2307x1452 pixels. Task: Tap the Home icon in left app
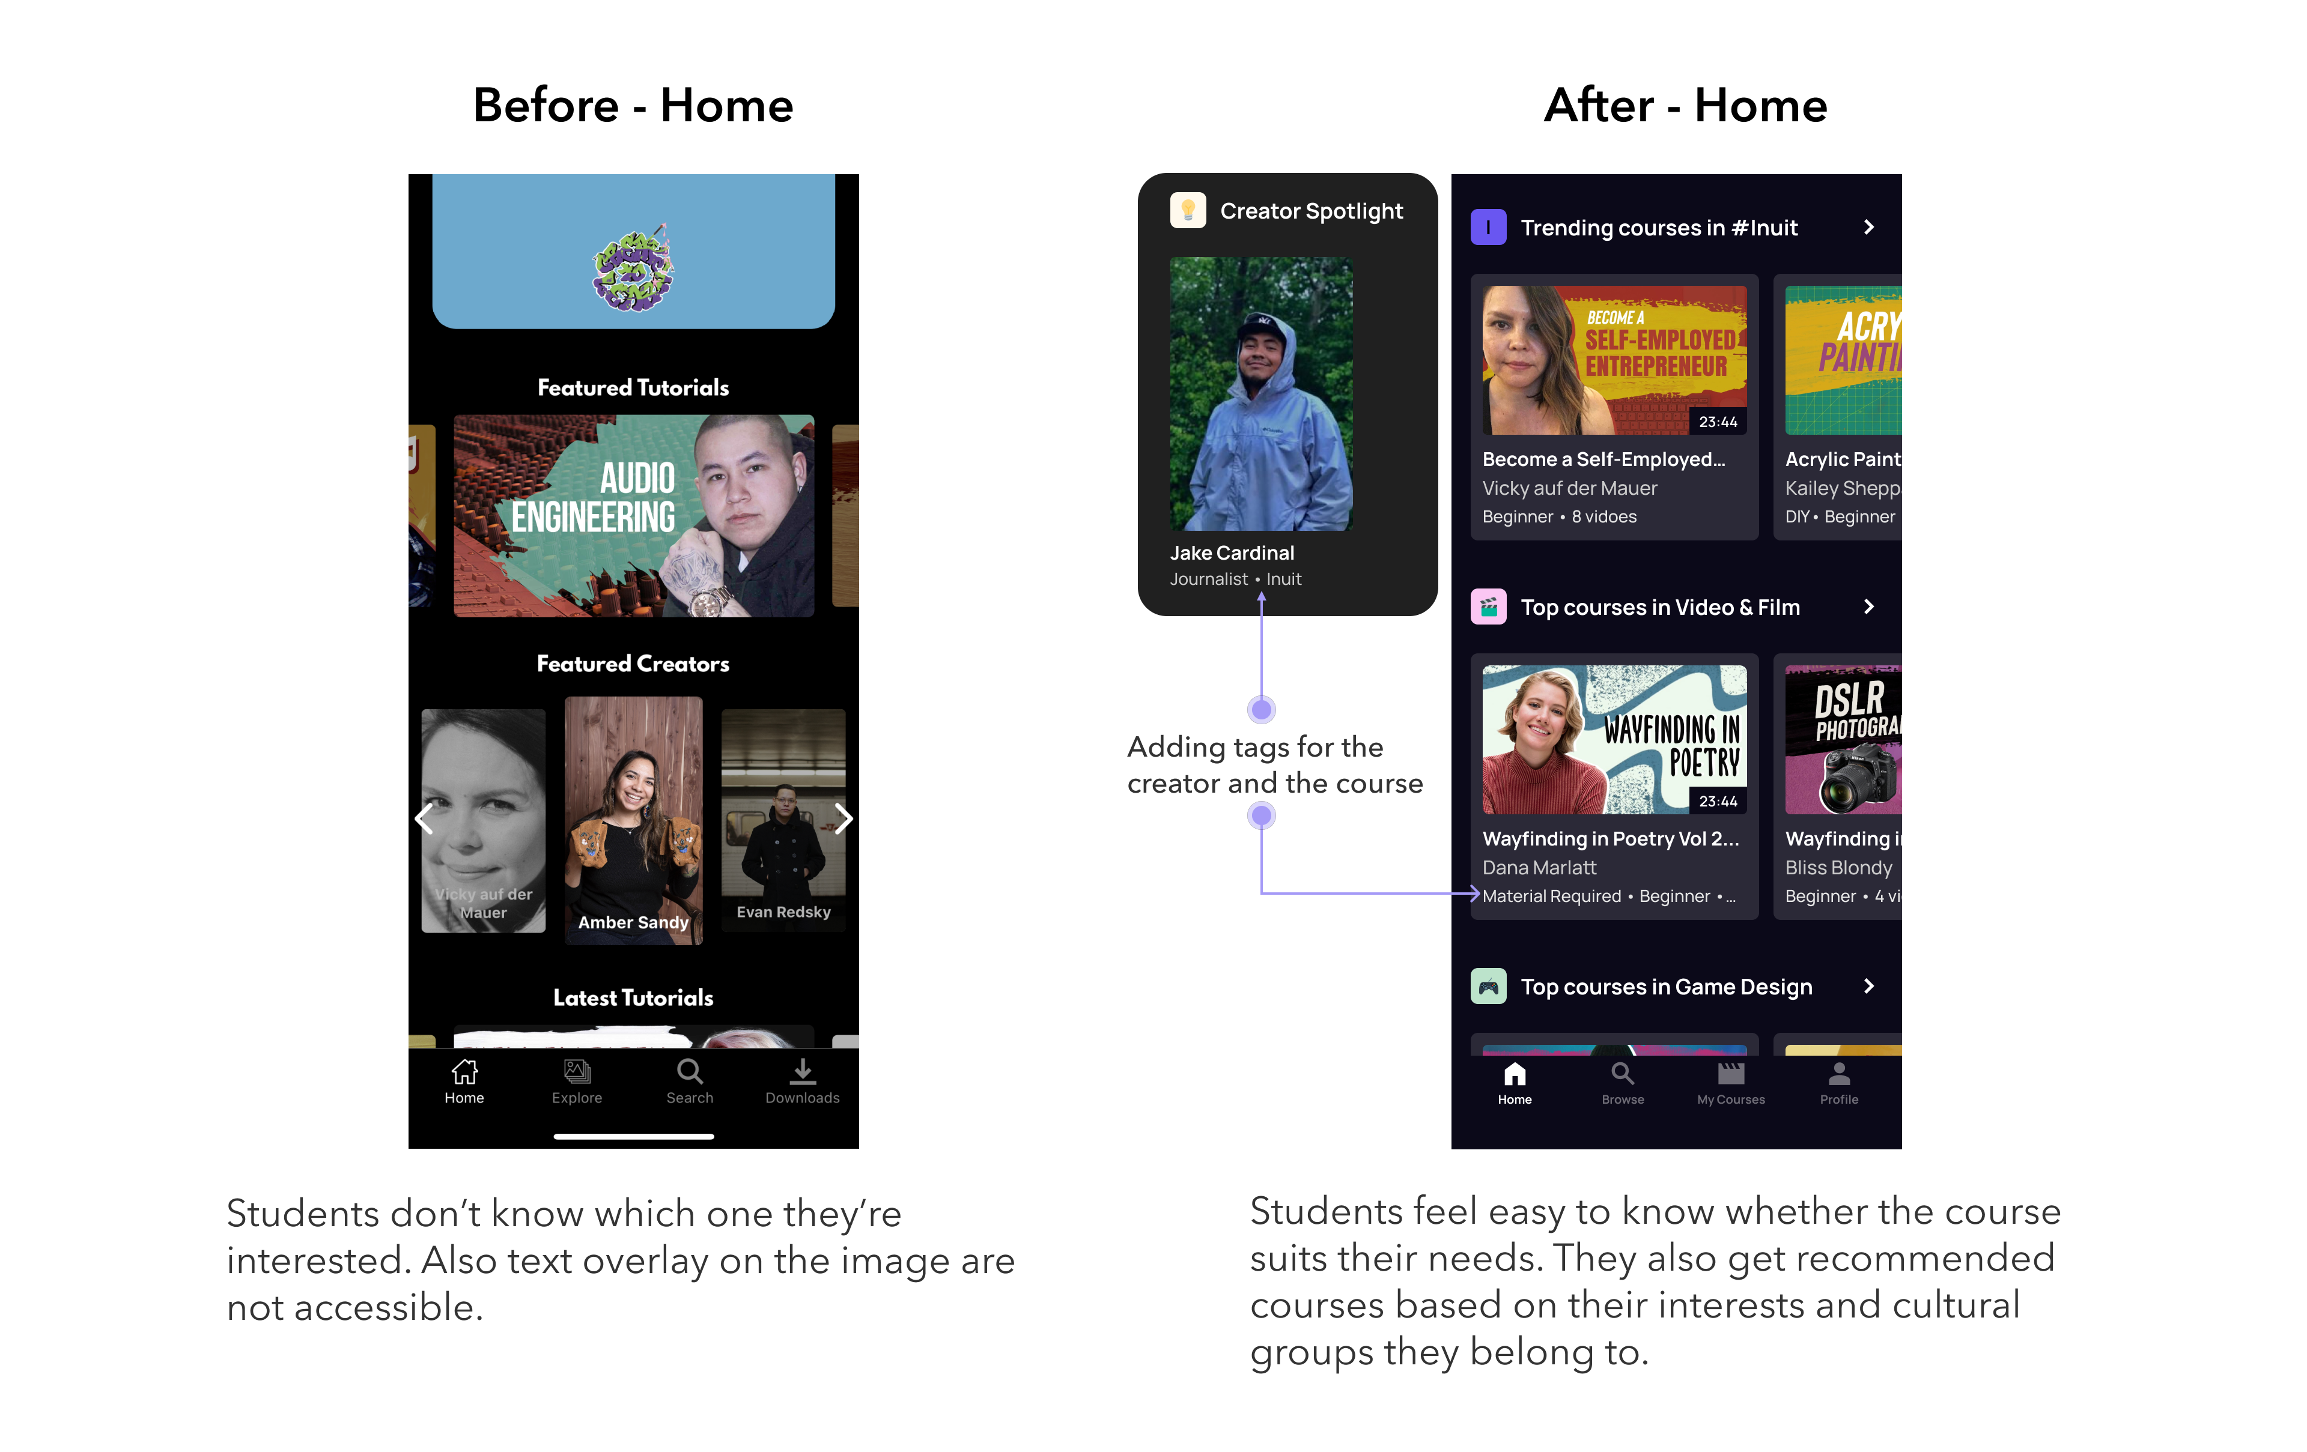click(x=464, y=1072)
